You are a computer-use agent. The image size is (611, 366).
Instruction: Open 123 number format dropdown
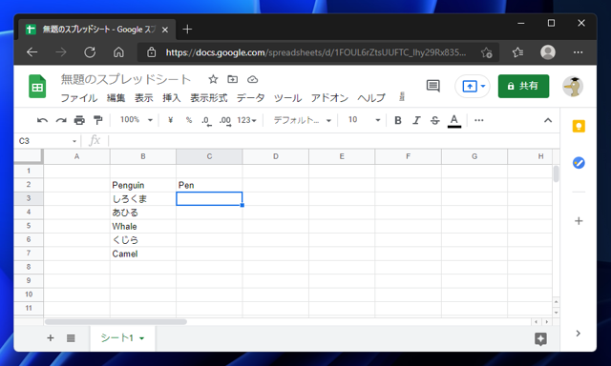point(246,120)
